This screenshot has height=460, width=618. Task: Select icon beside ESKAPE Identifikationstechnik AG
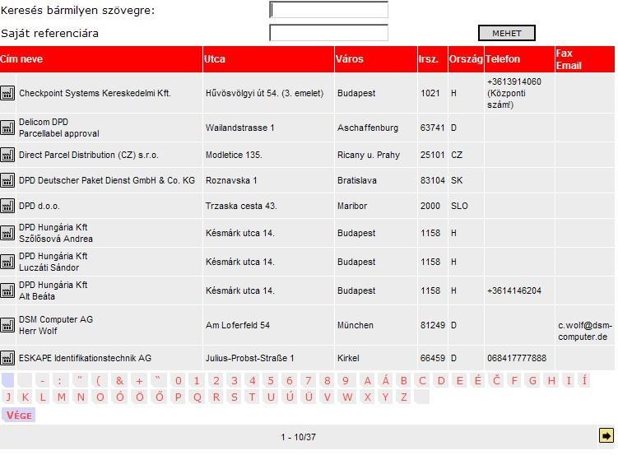pos(7,358)
